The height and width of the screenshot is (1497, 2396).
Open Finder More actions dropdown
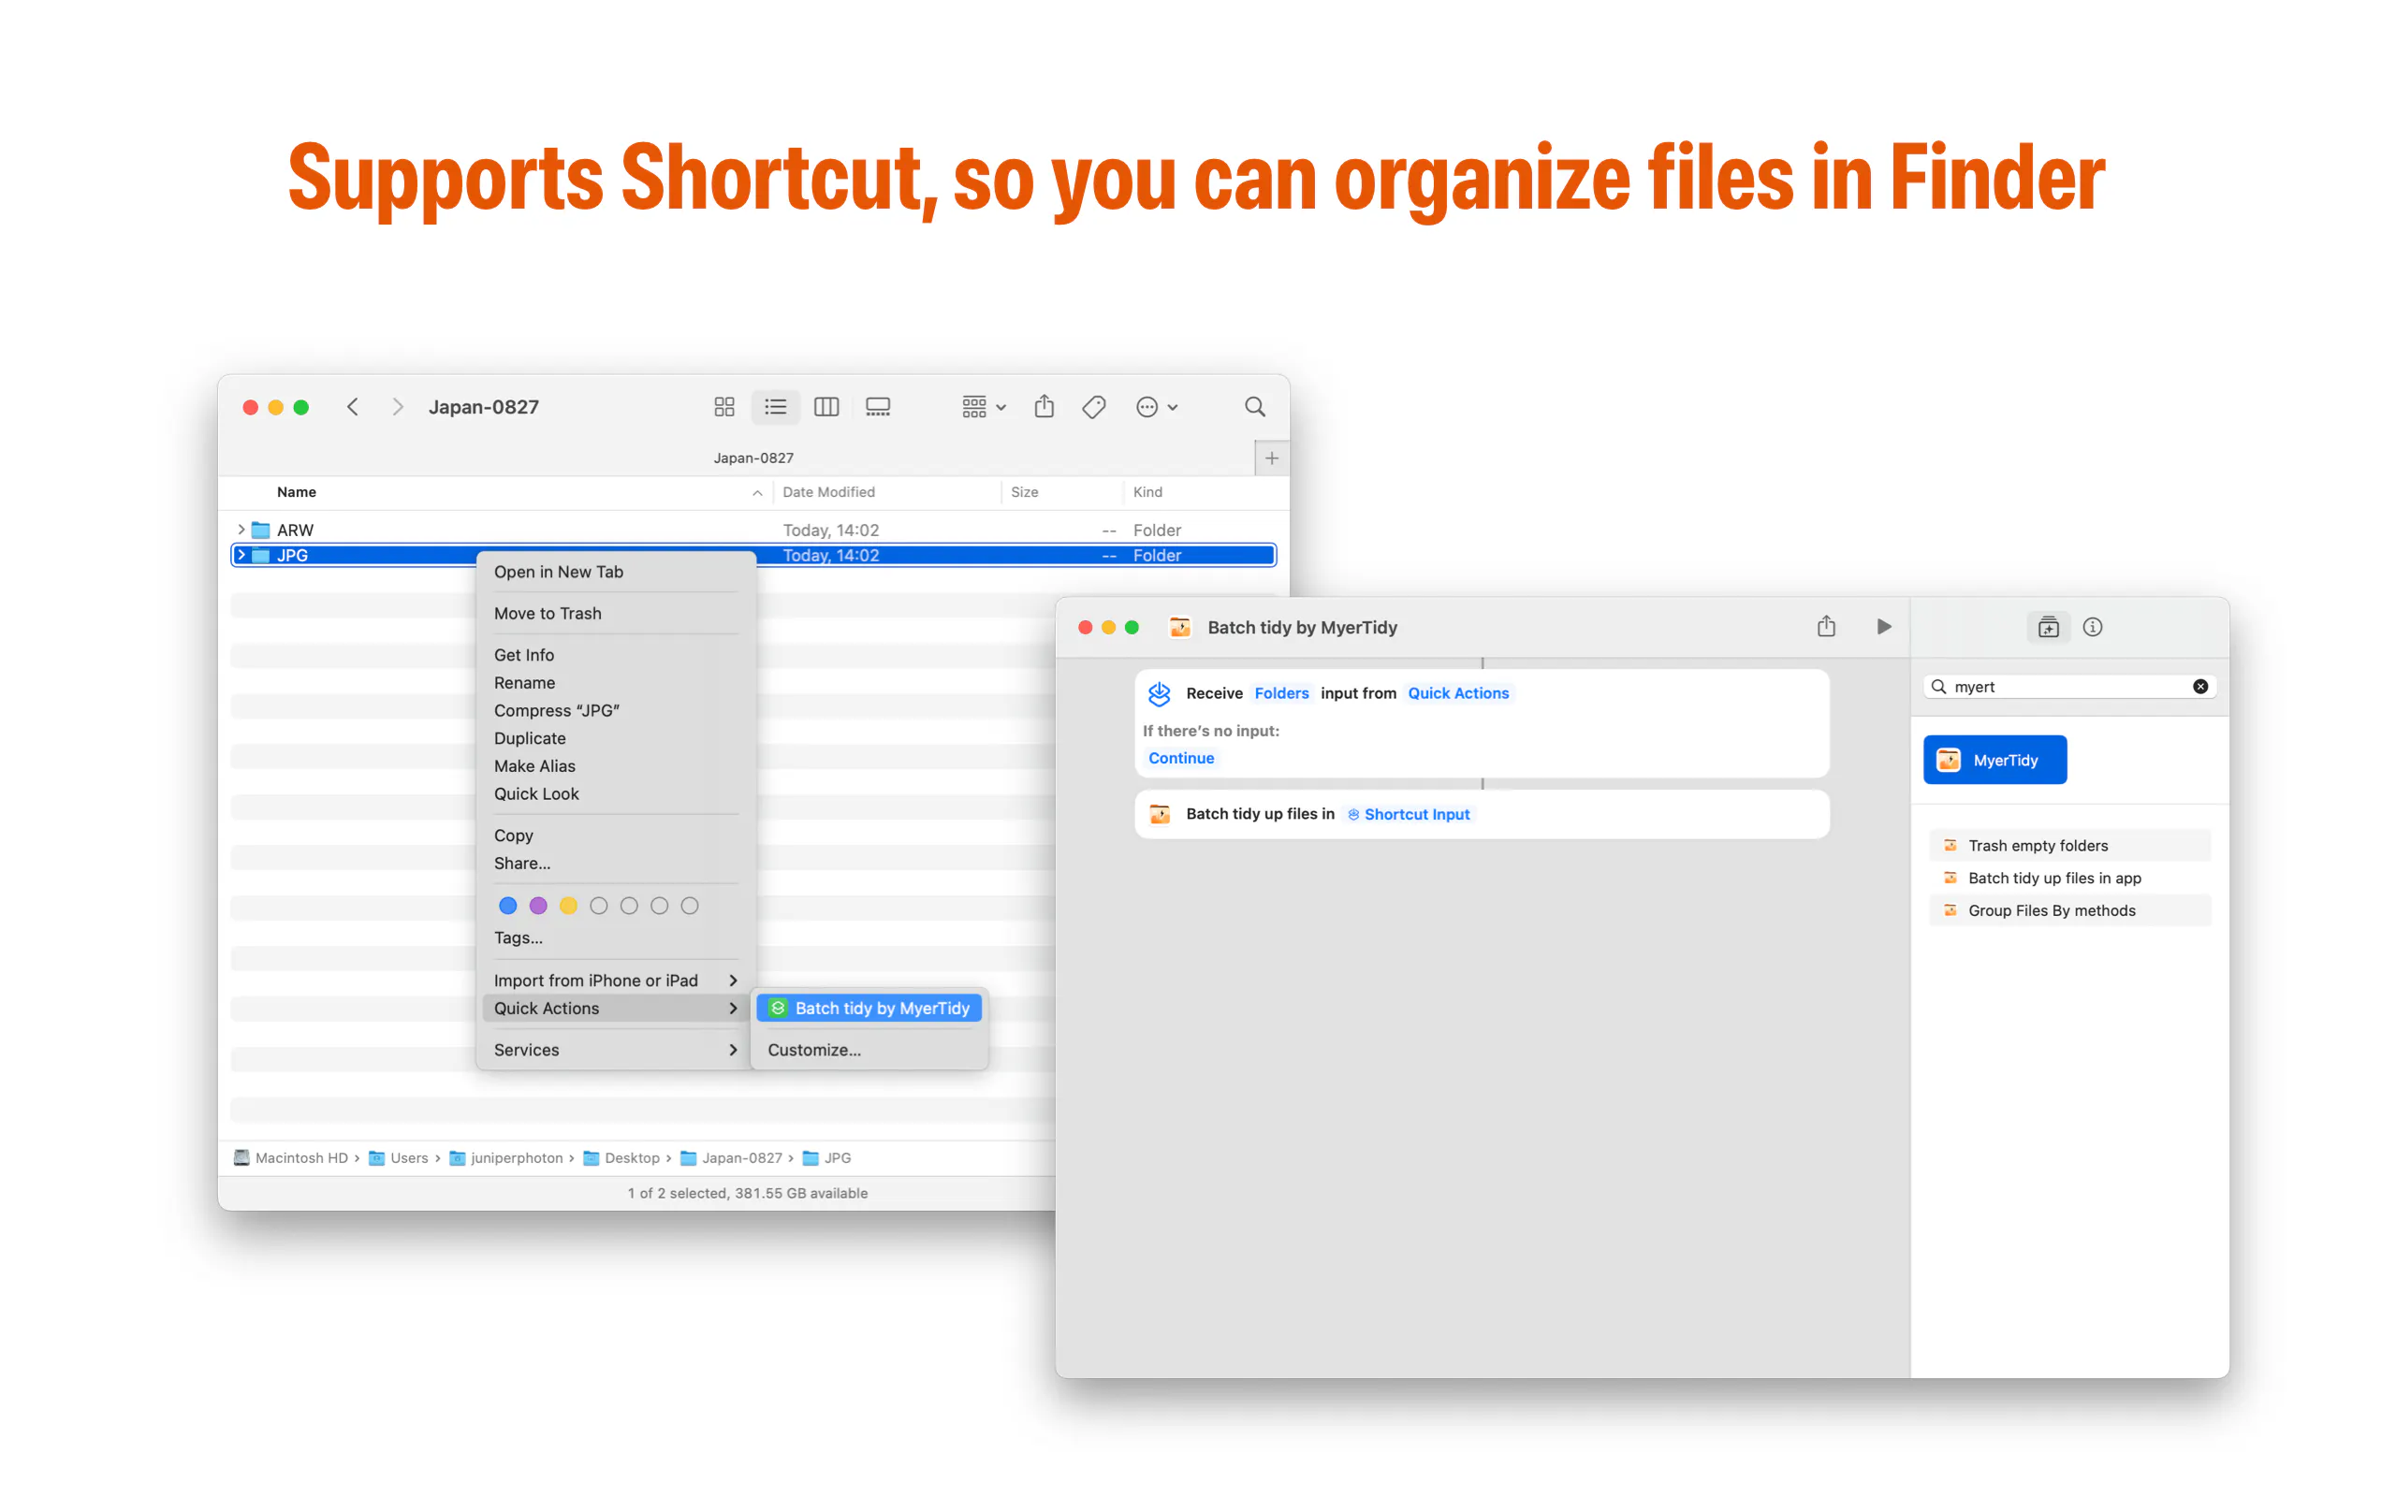point(1156,407)
